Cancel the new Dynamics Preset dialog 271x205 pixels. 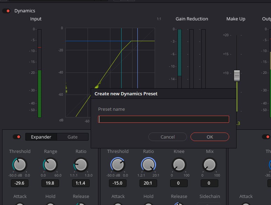click(167, 137)
